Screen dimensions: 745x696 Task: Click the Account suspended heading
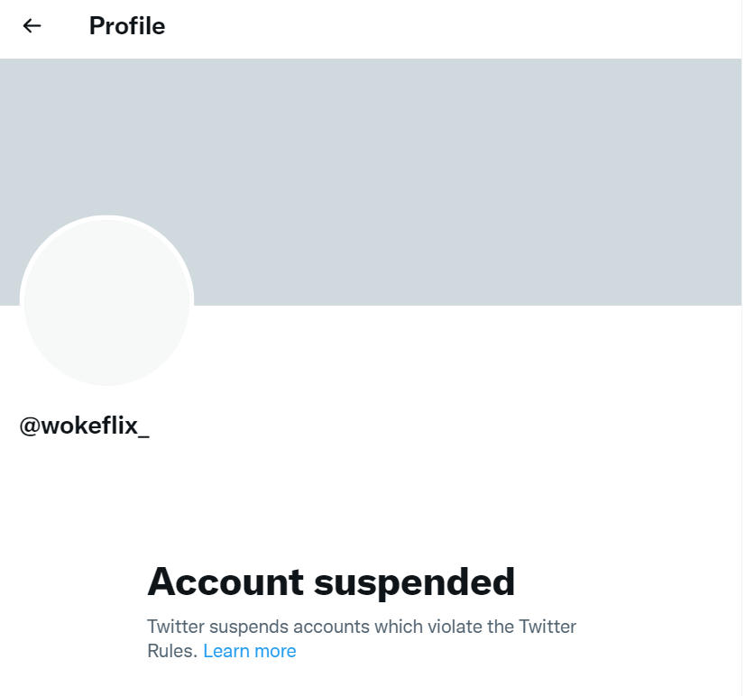331,582
